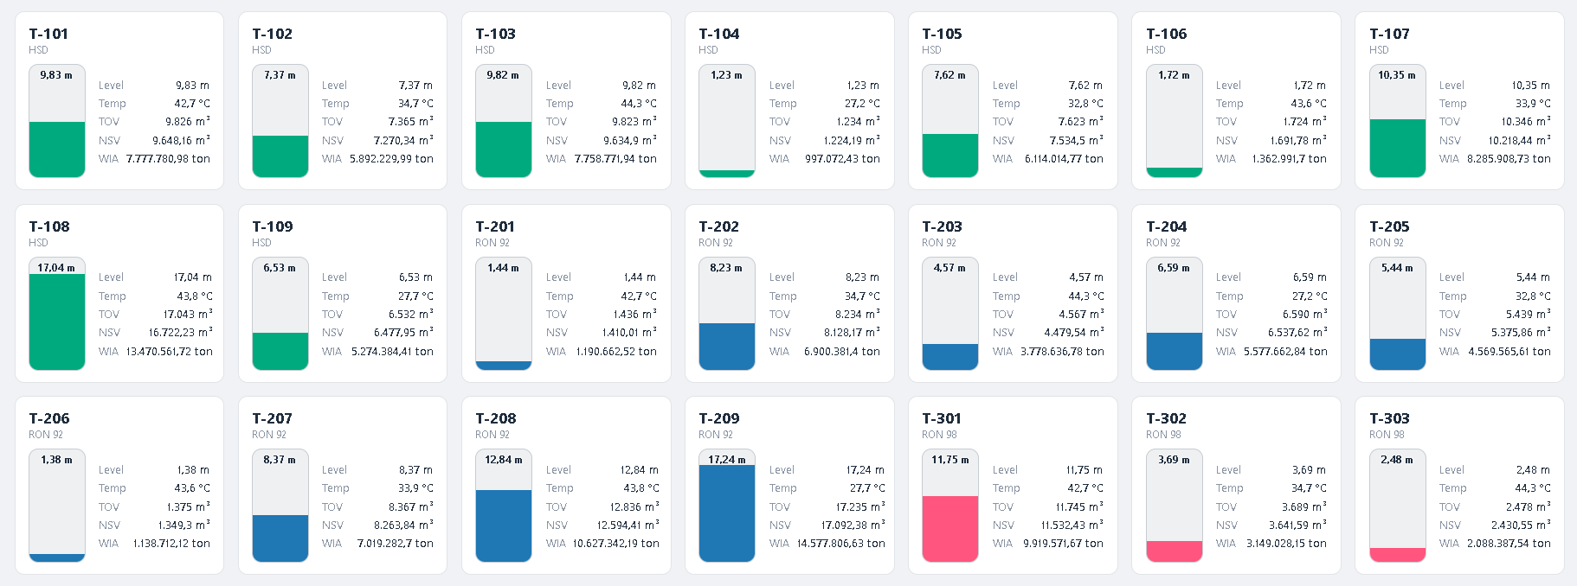The width and height of the screenshot is (1577, 586).
Task: Open the T-107 tank card title
Action: pos(1390,34)
